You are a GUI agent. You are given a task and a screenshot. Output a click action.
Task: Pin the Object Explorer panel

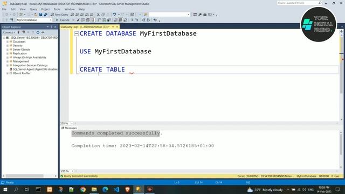(52, 27)
